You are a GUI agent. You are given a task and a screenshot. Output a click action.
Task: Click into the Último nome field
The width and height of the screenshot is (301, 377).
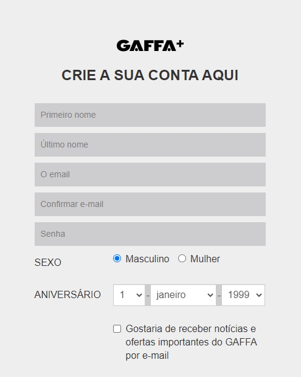150,144
